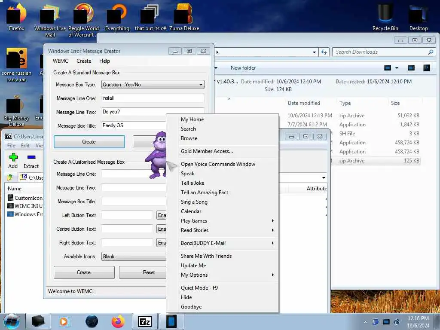Select the SH File row in Downloads
Screen dimensions: 440x330
click(376, 134)
